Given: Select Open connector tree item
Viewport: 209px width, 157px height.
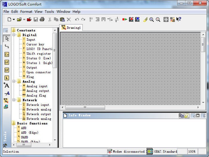Looking at the screenshot, I should [x=39, y=72].
